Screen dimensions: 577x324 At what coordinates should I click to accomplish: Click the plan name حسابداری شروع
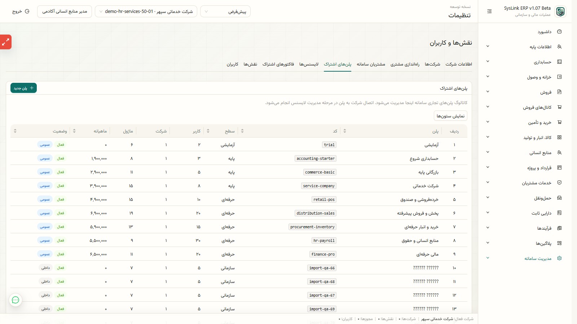tap(424, 158)
